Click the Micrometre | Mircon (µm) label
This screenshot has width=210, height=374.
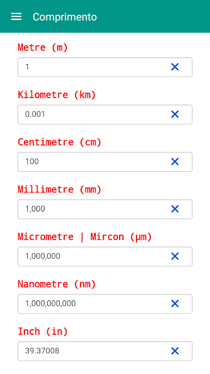(x=85, y=237)
